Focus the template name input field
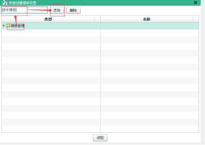This screenshot has height=145, width=205. (24, 10)
